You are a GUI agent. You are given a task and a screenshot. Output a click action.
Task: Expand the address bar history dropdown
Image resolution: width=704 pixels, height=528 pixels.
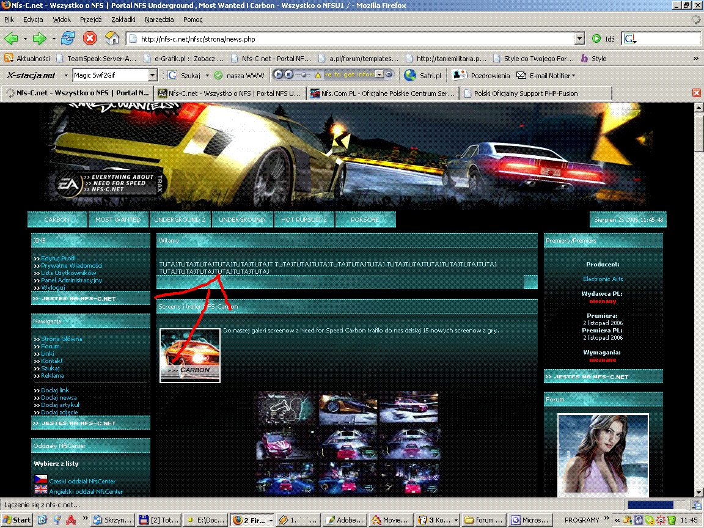(579, 38)
